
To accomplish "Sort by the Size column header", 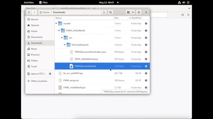I will (120, 18).
